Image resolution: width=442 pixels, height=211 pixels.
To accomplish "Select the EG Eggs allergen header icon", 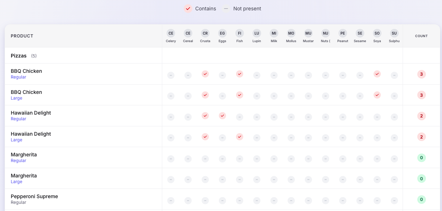I will point(222,33).
